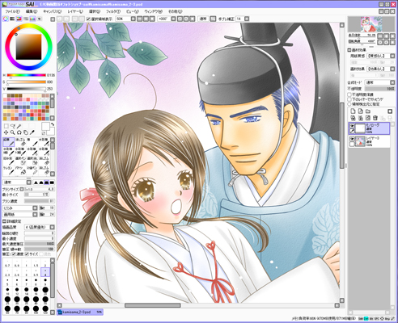Enable clipping with the layer below
This screenshot has width=398, height=323.
tap(349, 99)
